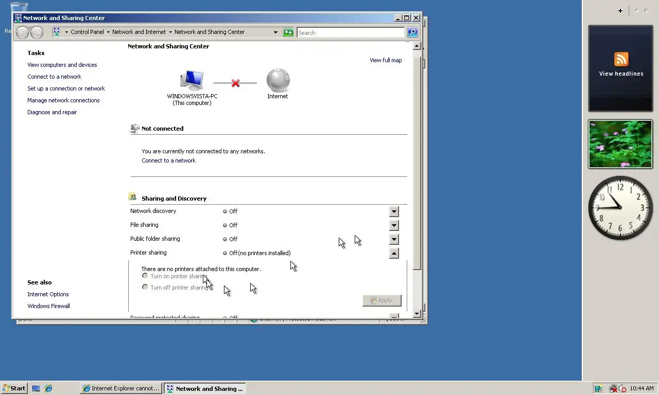Screen dimensions: 659x395
Task: Open dropdown arrow before Network and Internet
Action: pyautogui.click(x=108, y=32)
